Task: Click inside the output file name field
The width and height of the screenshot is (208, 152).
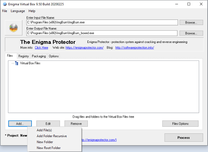Action: (102, 33)
